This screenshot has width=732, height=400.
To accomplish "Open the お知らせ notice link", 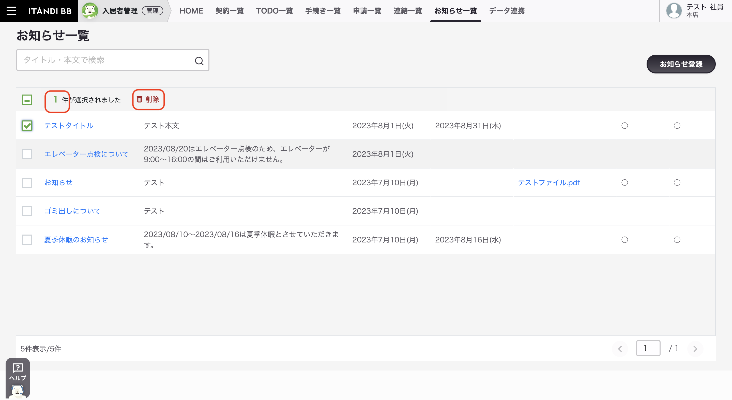I will click(58, 182).
